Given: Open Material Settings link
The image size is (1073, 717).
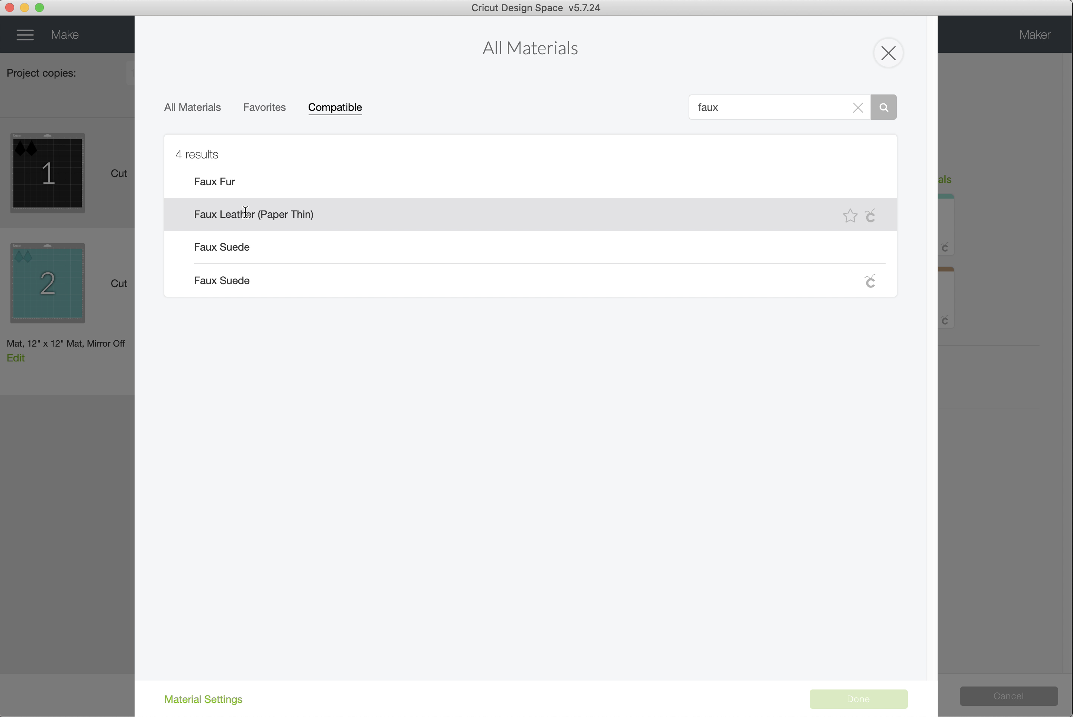Looking at the screenshot, I should 203,699.
